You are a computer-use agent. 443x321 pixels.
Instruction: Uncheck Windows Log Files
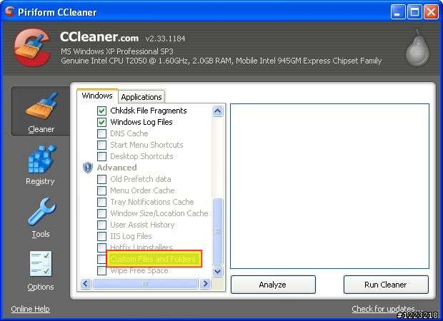pyautogui.click(x=101, y=122)
